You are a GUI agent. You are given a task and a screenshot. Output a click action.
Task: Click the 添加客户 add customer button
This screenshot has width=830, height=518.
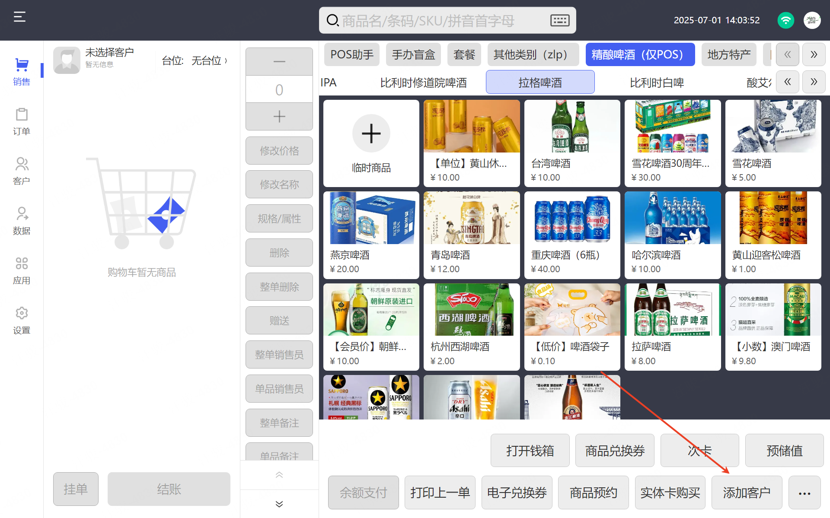pos(747,493)
